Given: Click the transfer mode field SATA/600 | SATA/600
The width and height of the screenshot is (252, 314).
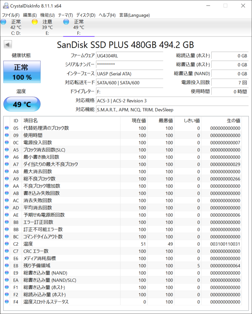Looking at the screenshot, I should click(130, 82).
